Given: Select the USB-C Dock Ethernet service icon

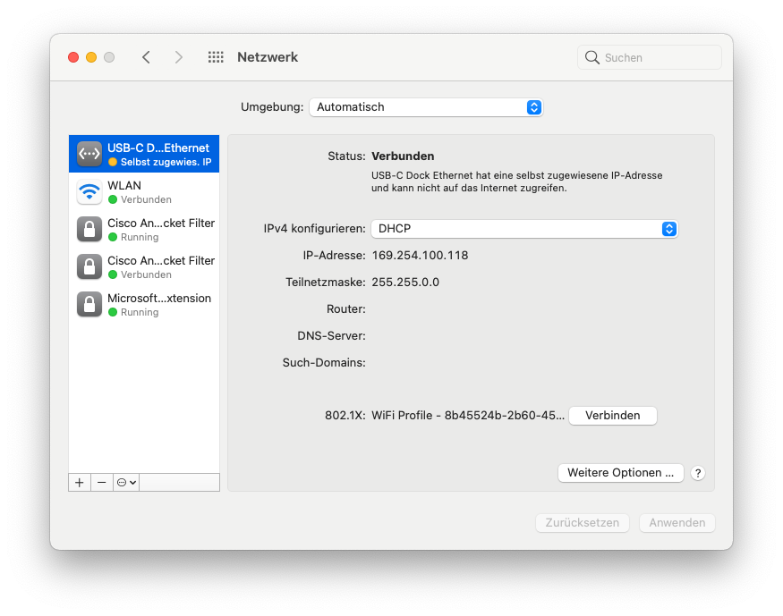Looking at the screenshot, I should (89, 153).
